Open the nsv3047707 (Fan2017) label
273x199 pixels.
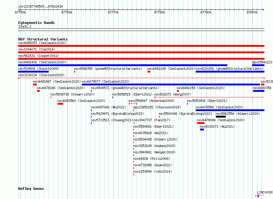click(x=152, y=120)
